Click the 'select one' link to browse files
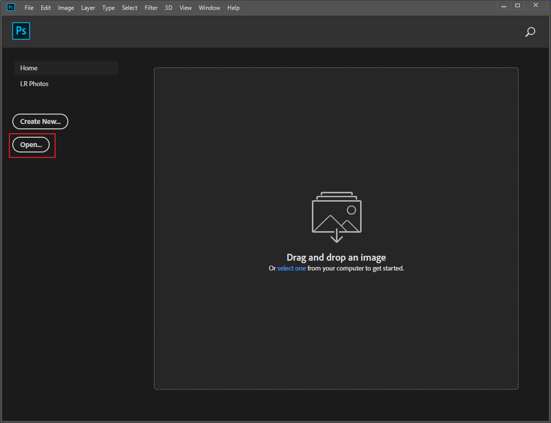Screen dimensions: 551x423 click(291, 268)
